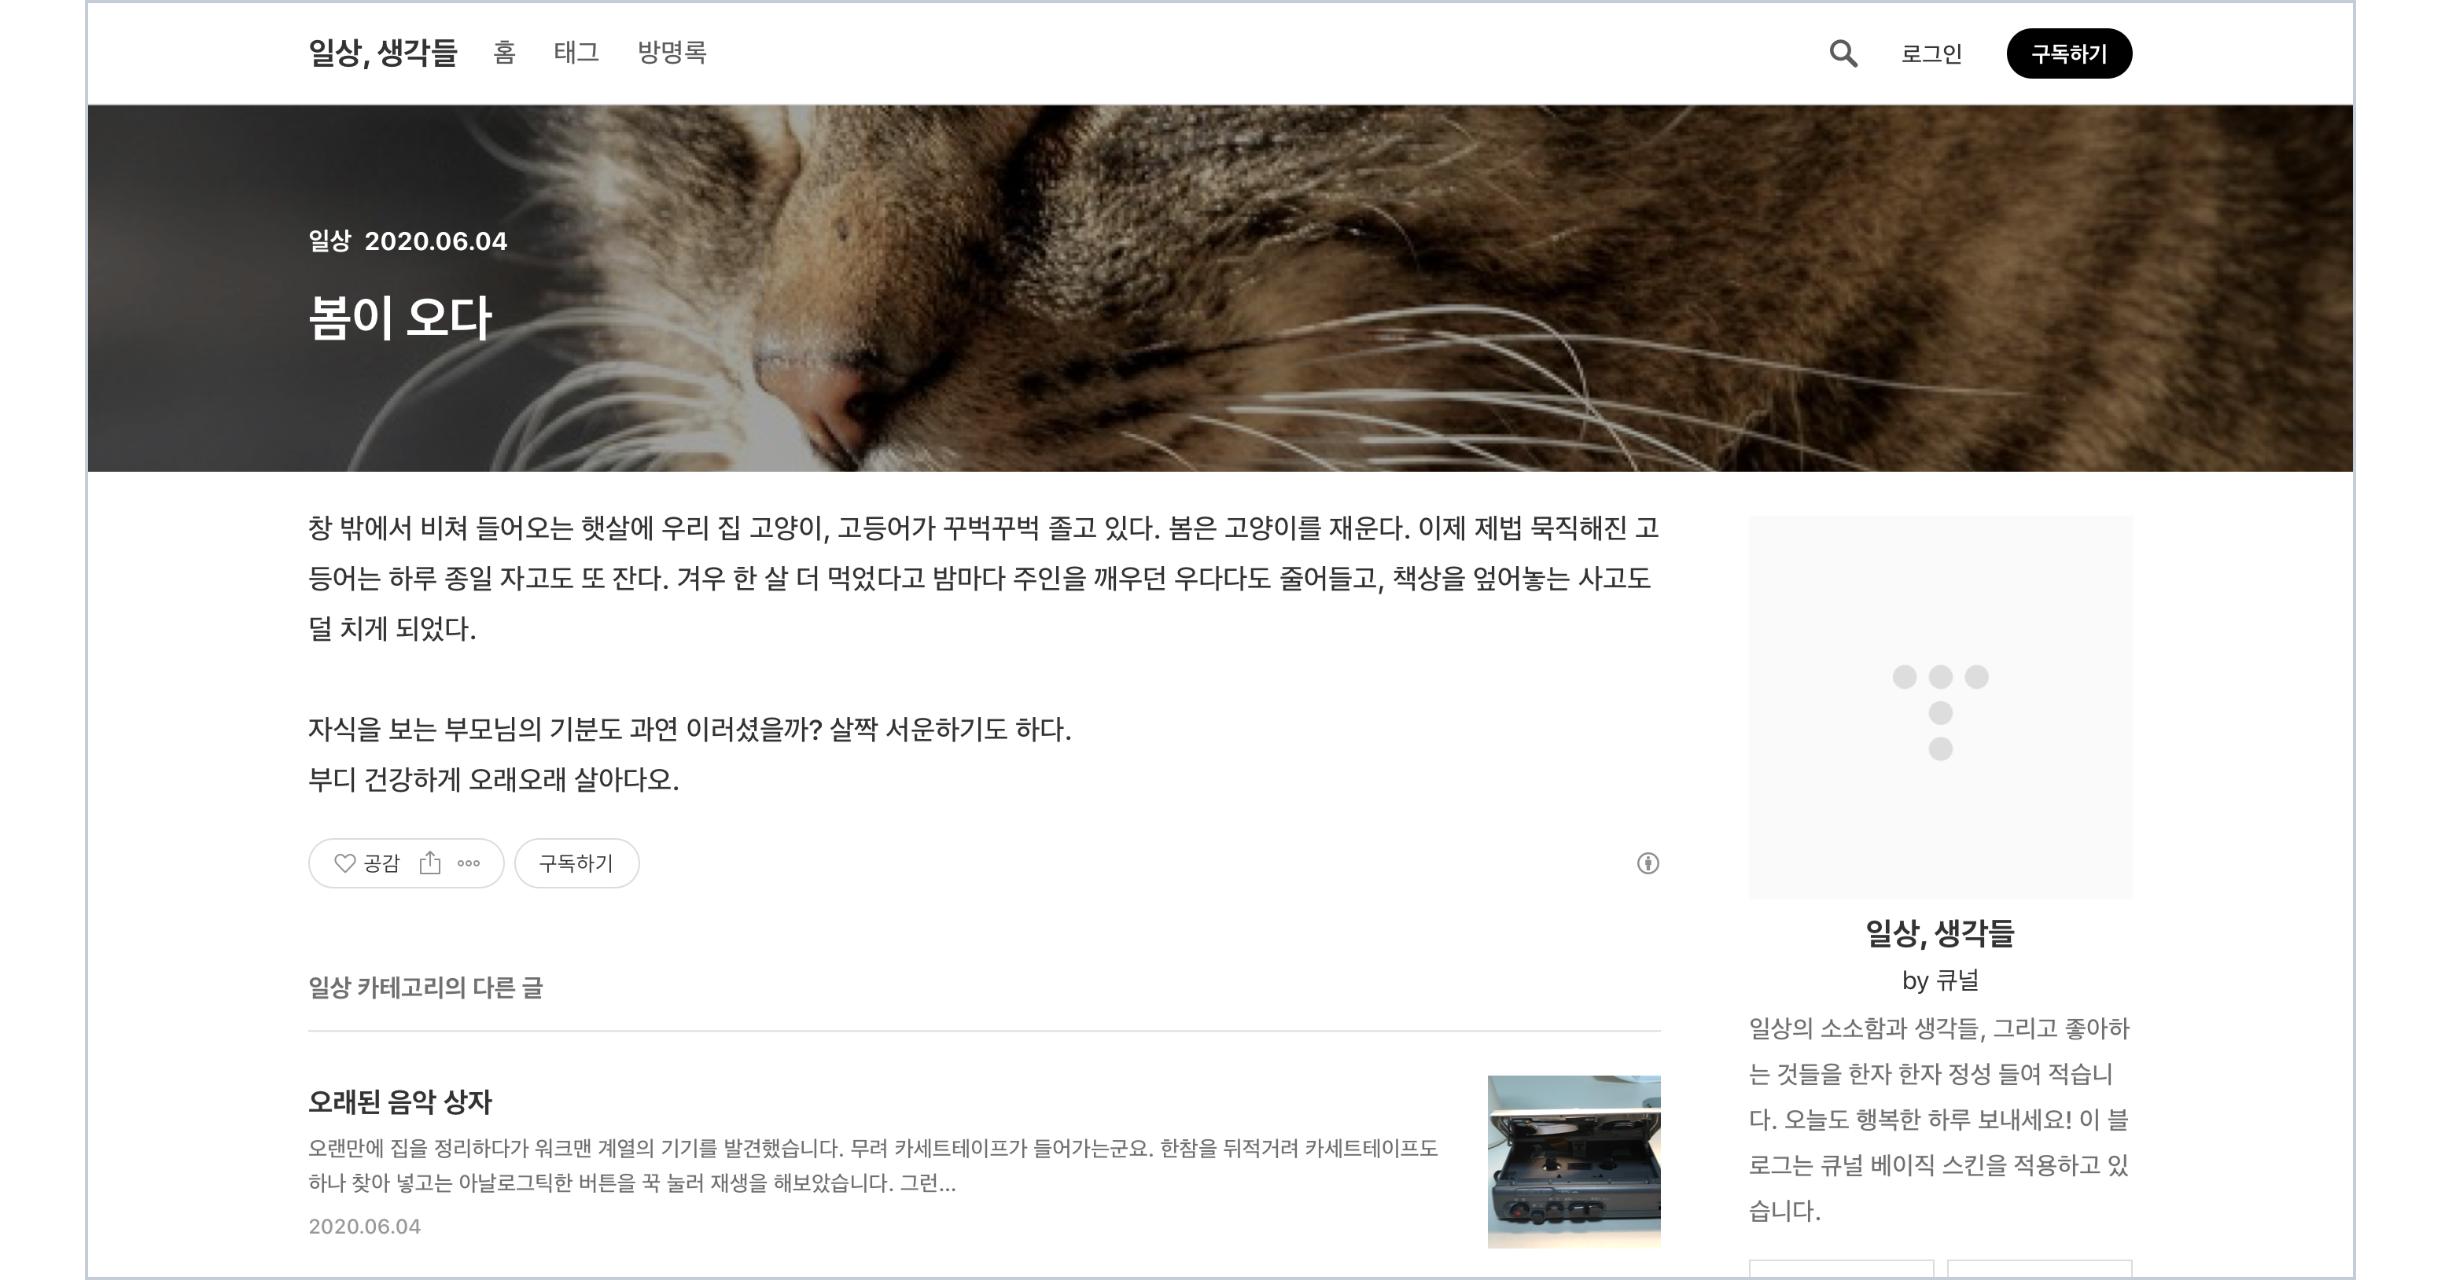Screen dimensions: 2441x1280
Task: Click the 공감 heart icon
Action: click(345, 863)
